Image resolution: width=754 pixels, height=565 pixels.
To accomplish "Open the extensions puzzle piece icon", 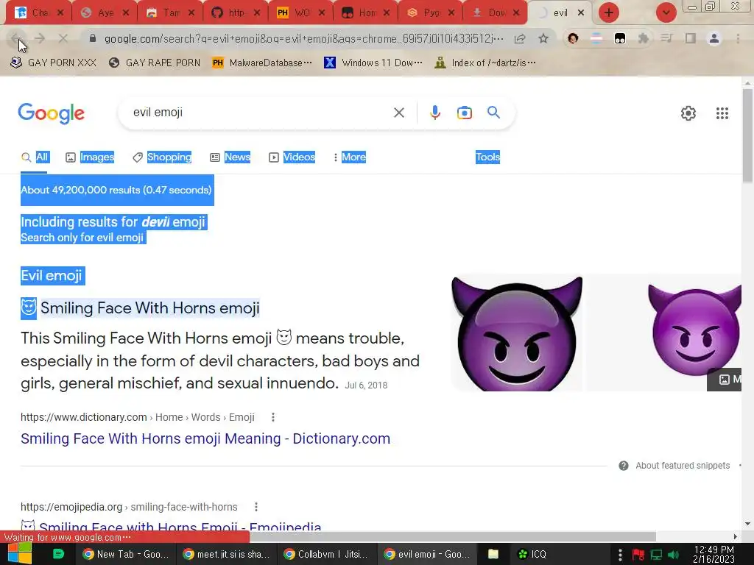I will [x=644, y=38].
